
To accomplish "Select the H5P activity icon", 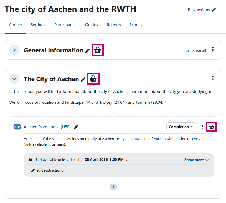I will point(17,127).
